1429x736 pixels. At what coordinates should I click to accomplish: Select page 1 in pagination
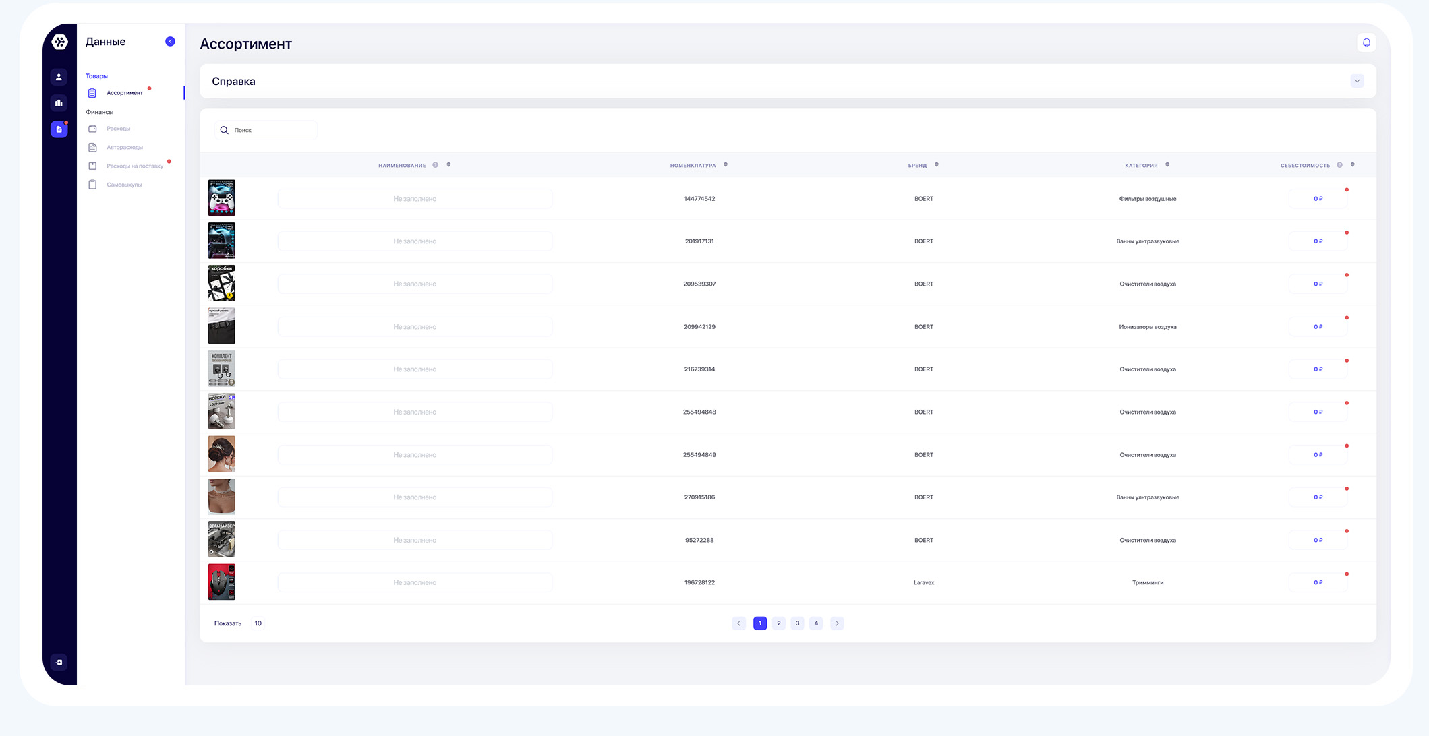pyautogui.click(x=760, y=623)
